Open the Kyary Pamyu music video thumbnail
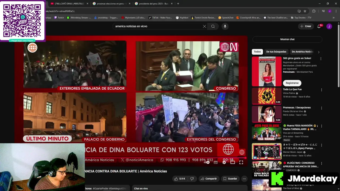340x191 pixels. pos(266,151)
